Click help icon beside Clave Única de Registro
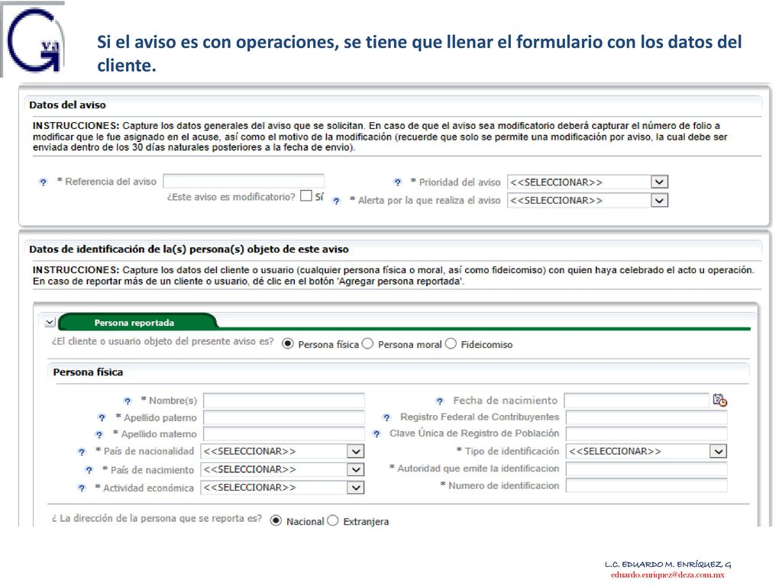Image resolution: width=782 pixels, height=586 pixels. (x=376, y=434)
